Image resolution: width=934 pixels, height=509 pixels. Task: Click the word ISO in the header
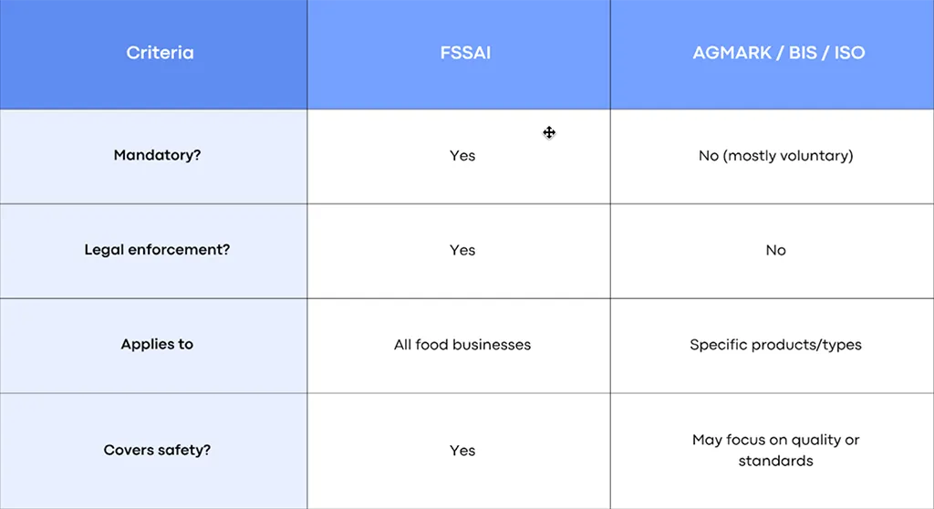[x=849, y=53]
